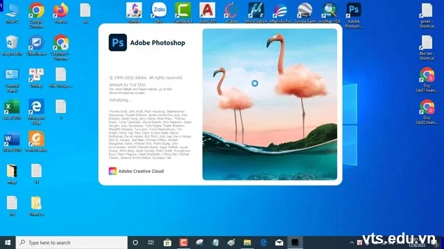Viewport: 444px width, 249px height.
Task: Select the Recycle Bin icon
Action: [12, 45]
